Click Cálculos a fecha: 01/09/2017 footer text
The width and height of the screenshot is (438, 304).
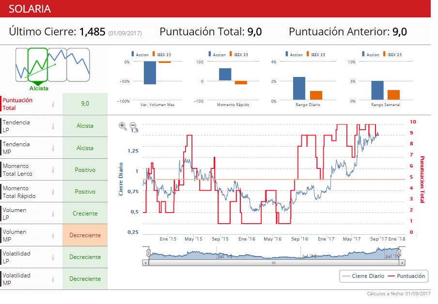tap(399, 293)
